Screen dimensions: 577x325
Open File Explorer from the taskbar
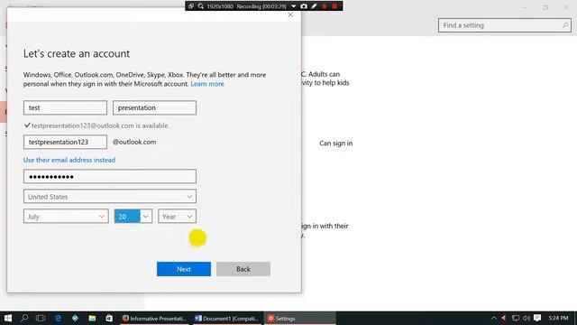(92, 318)
